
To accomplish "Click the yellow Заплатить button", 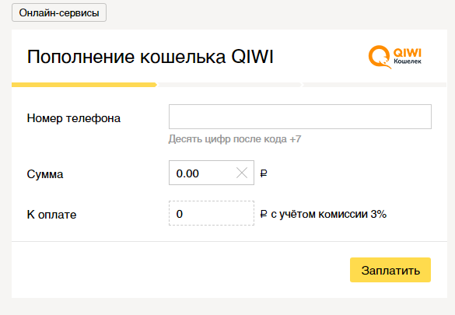I will pos(390,270).
